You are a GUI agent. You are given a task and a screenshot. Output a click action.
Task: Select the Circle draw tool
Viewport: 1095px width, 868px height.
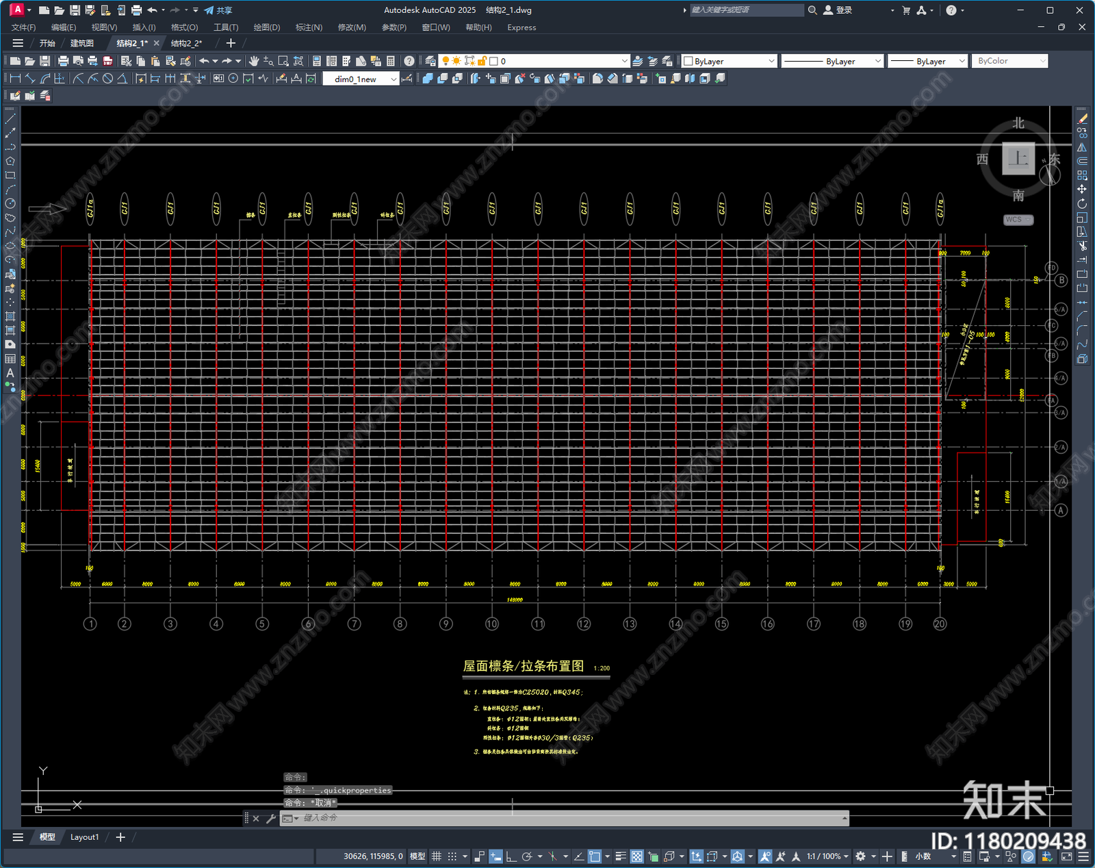10,203
